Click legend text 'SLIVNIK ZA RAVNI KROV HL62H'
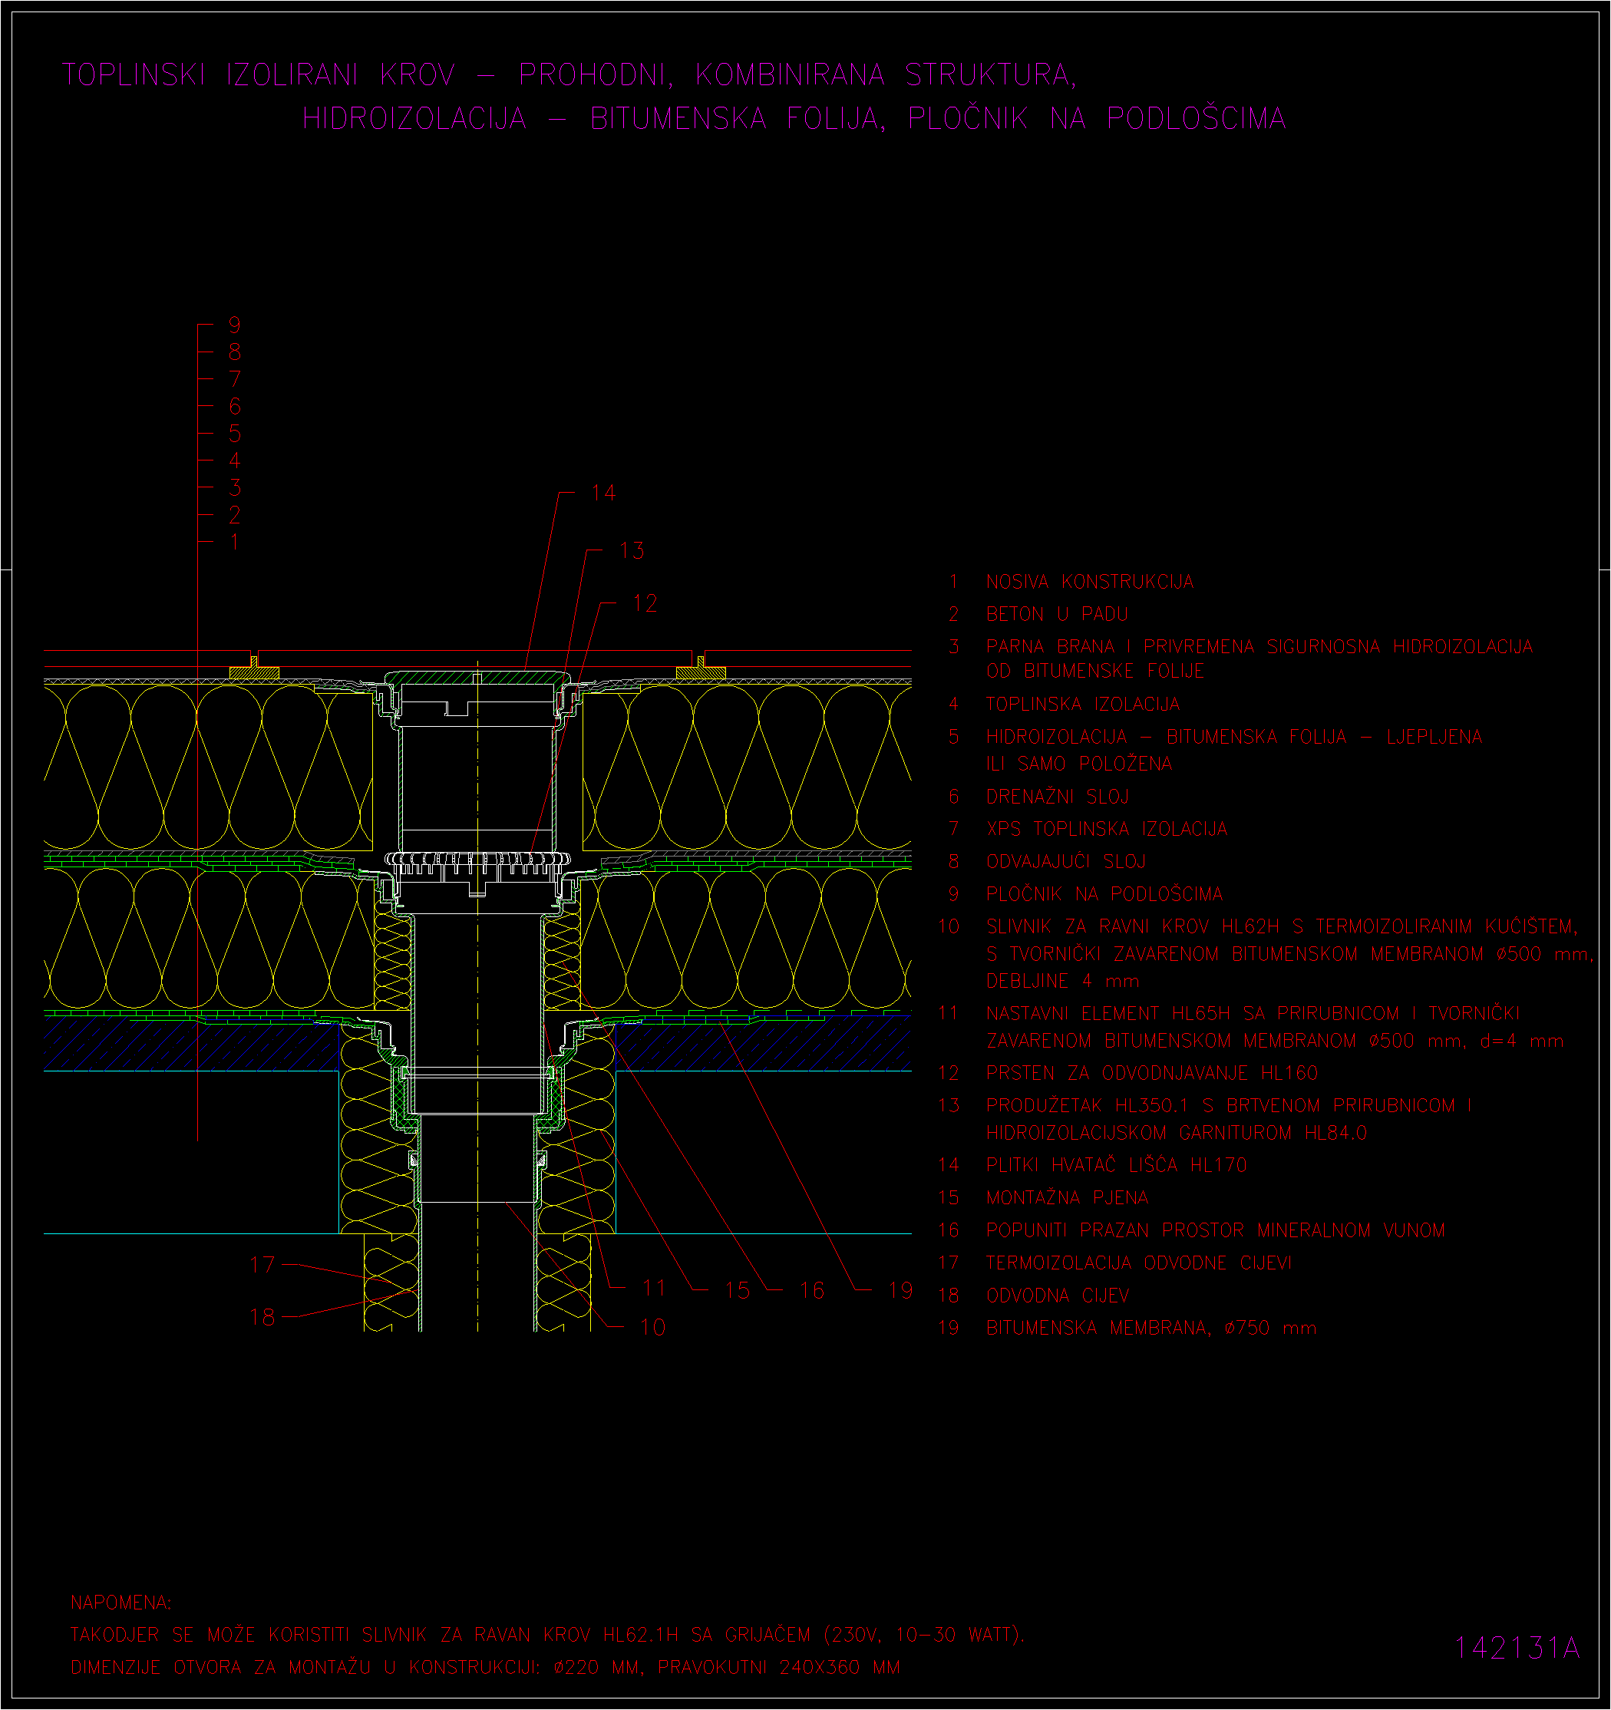This screenshot has height=1710, width=1611. (1133, 926)
